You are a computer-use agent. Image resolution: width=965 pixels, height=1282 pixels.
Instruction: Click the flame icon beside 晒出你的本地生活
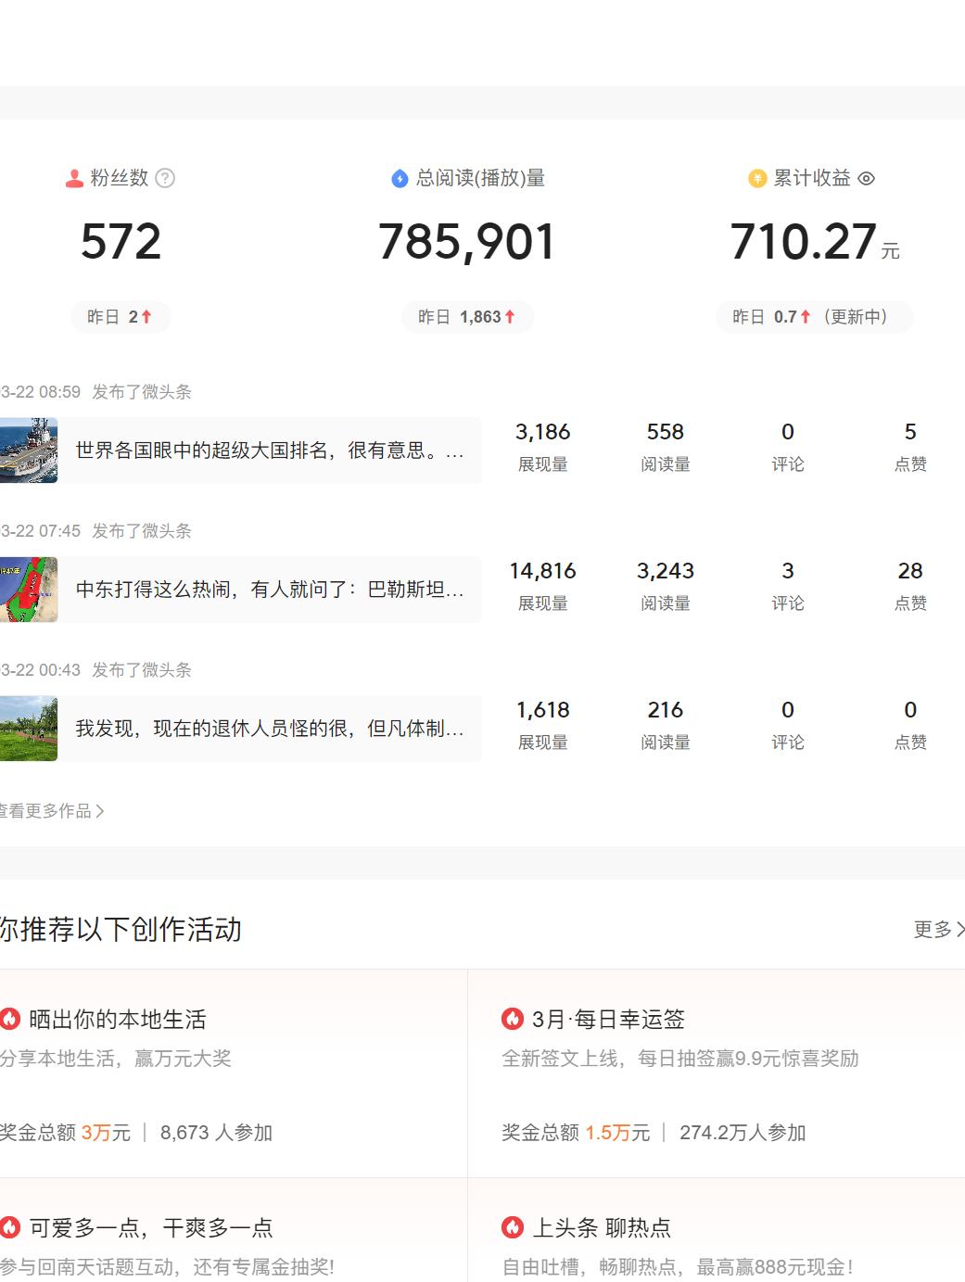[x=11, y=1018]
